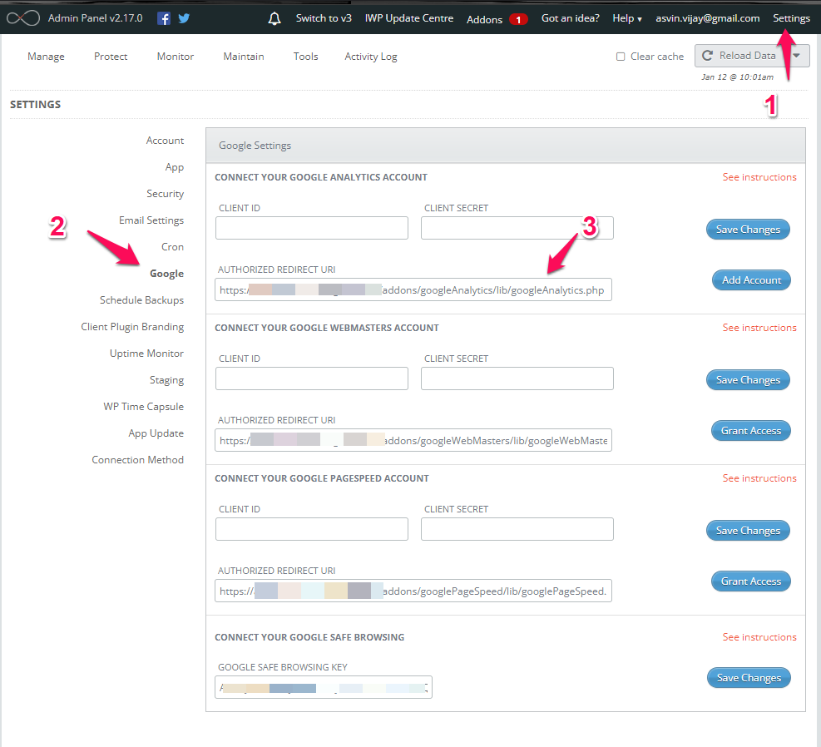821x747 pixels.
Task: Select Email Settings tab
Action: (151, 220)
